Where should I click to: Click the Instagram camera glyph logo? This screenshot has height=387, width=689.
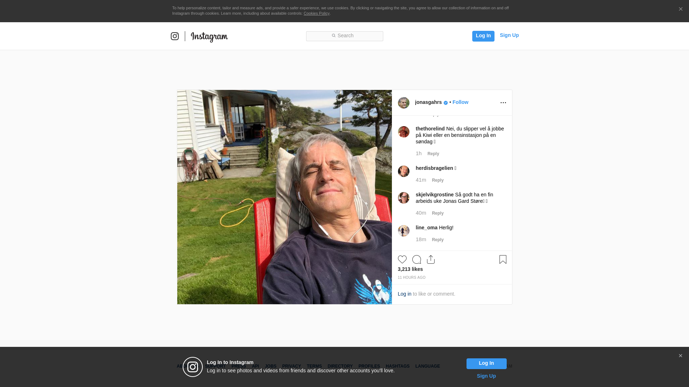coord(175,36)
